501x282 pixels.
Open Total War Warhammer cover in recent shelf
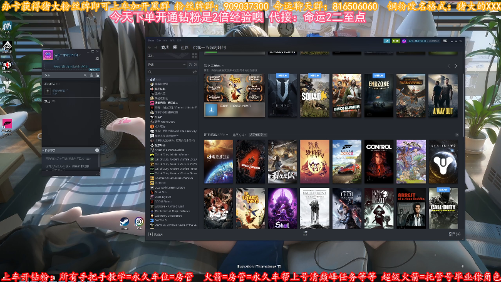(411, 95)
